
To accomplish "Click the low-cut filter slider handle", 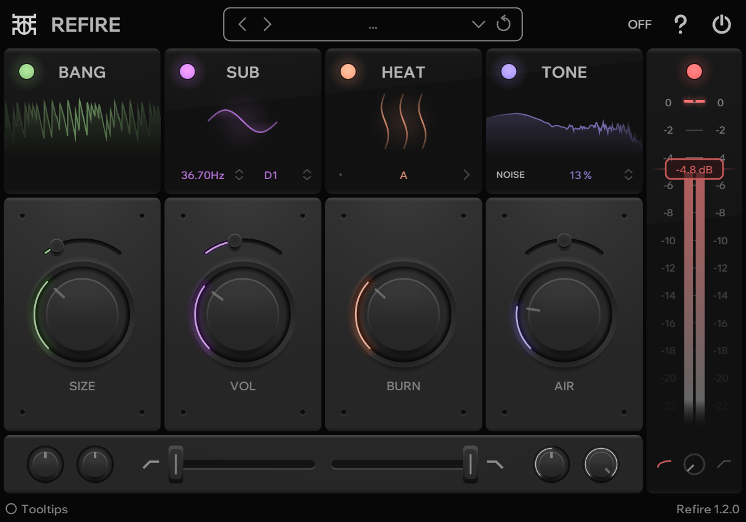I will click(x=176, y=464).
